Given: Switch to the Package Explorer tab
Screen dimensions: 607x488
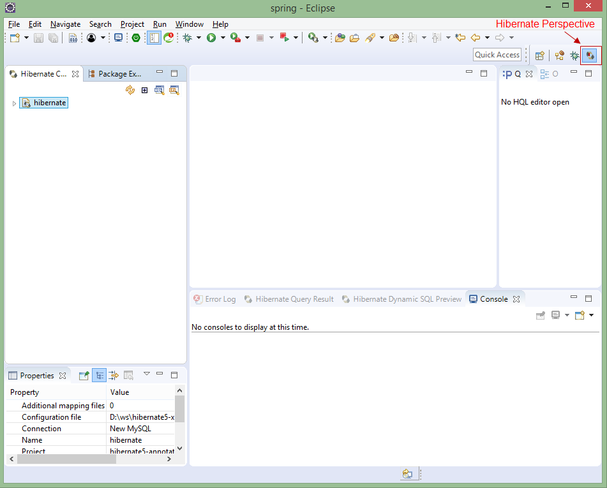Looking at the screenshot, I should 115,73.
